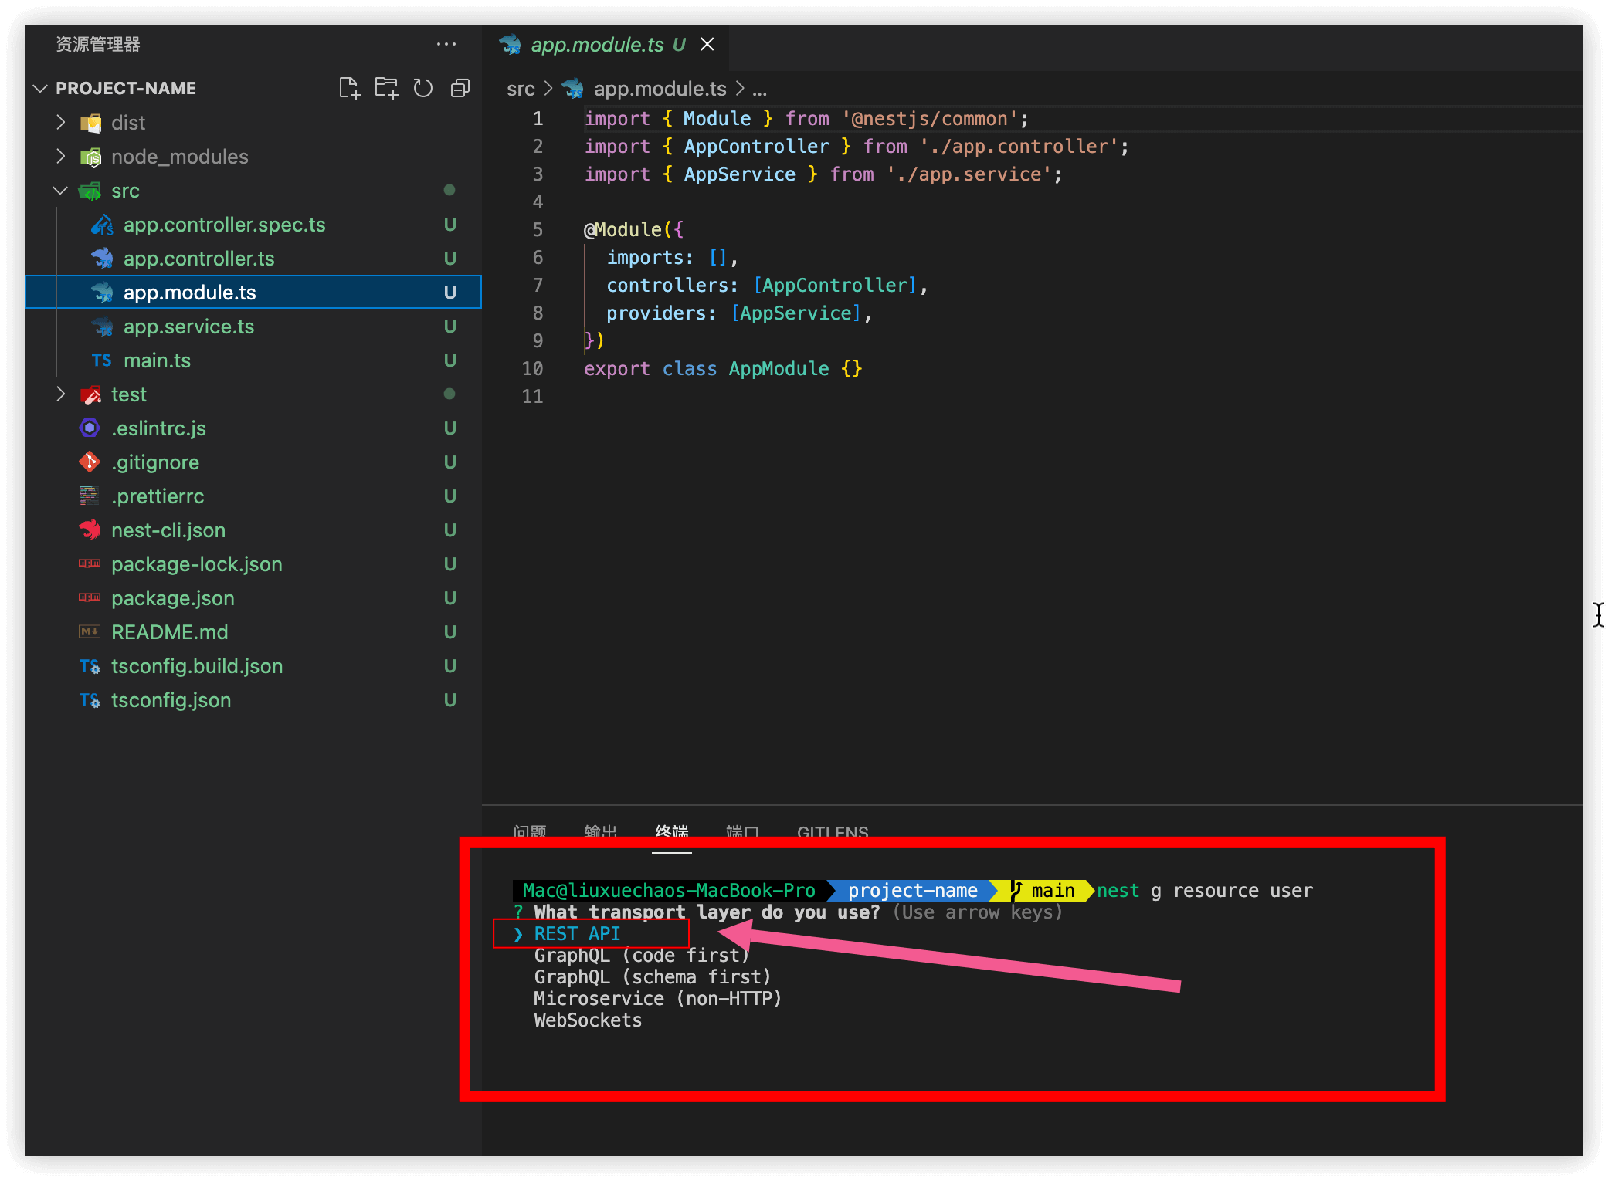Select Microservice (non-HTTP) option
Image resolution: width=1608 pixels, height=1181 pixels.
point(658,999)
